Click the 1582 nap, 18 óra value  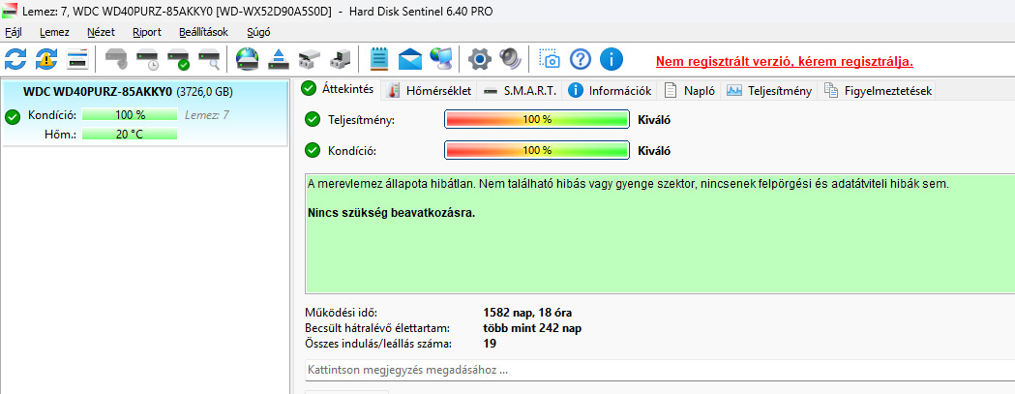tap(527, 313)
